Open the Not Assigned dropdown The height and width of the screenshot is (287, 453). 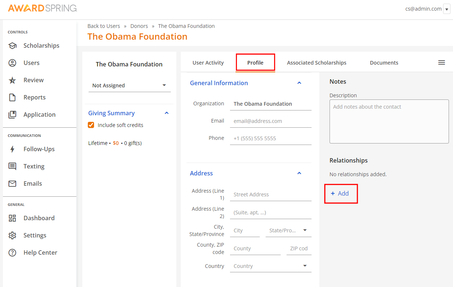(x=129, y=85)
